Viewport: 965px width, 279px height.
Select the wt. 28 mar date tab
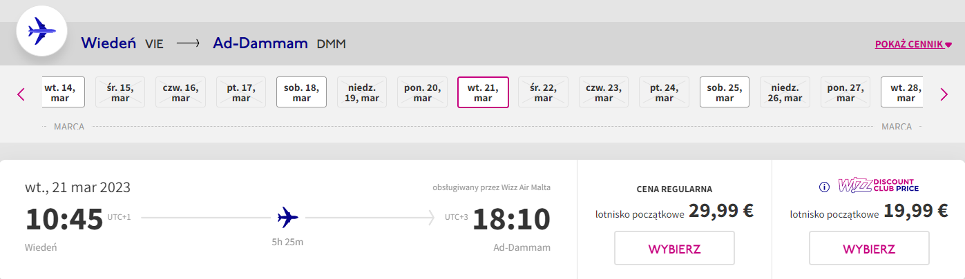pos(904,92)
